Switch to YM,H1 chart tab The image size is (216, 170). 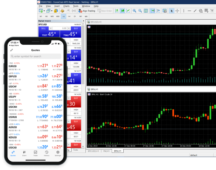106,151
